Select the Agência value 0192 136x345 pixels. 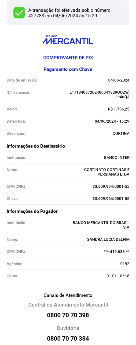pyautogui.click(x=125, y=264)
